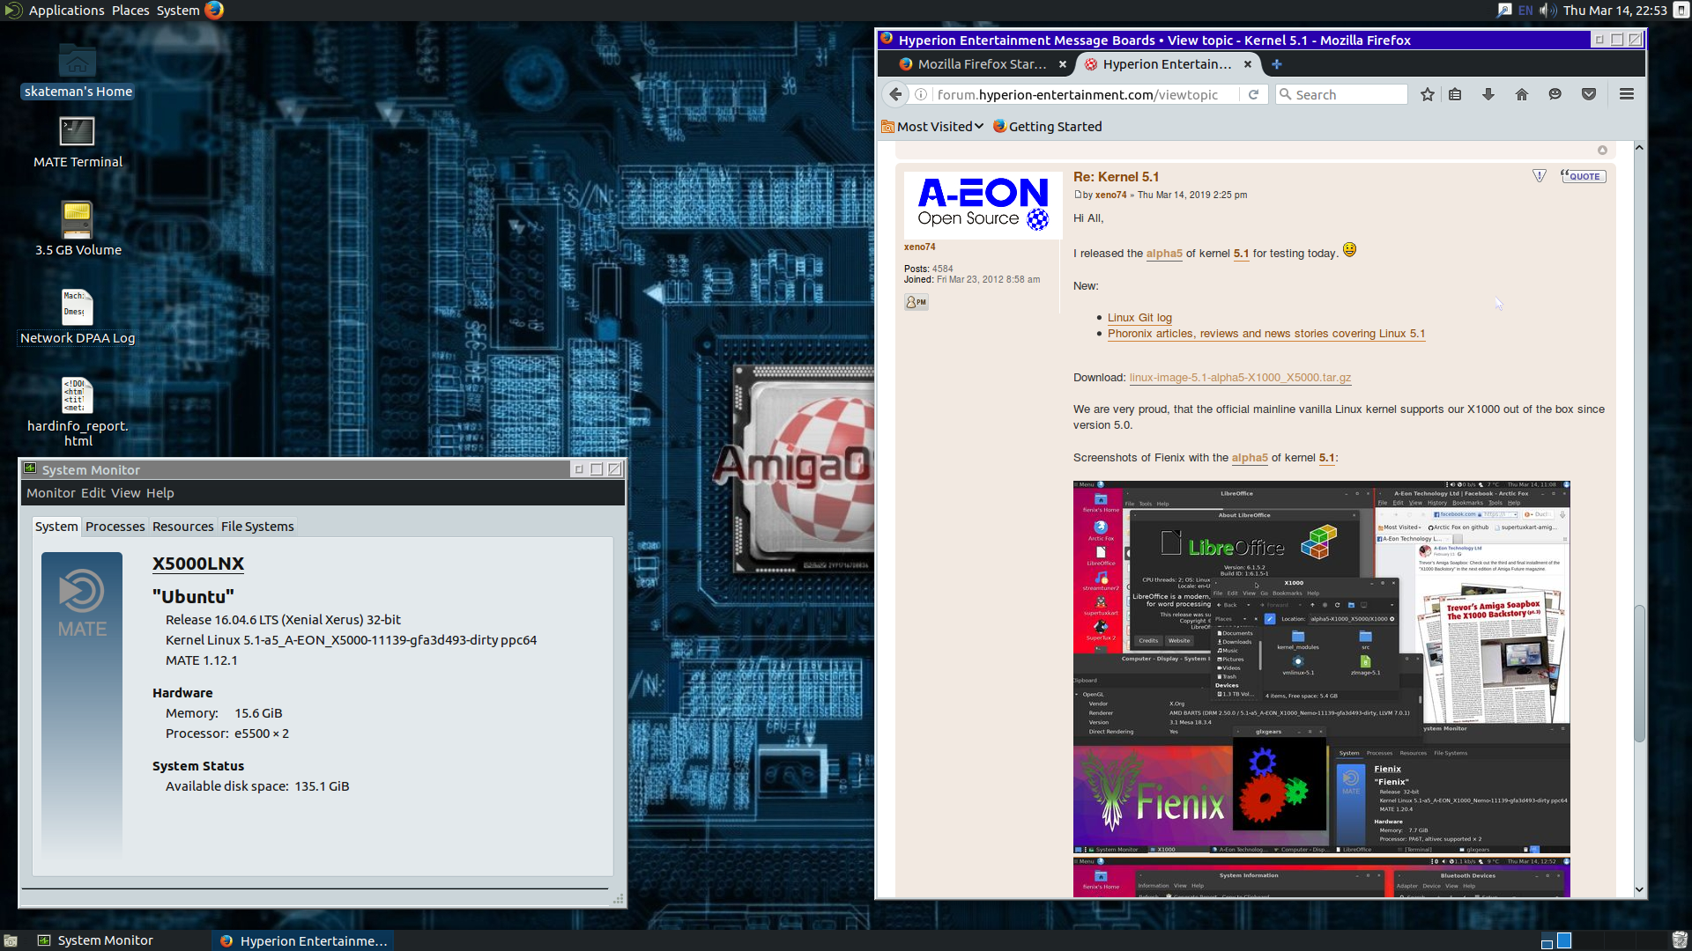Open Firefox chat bubble icon
This screenshot has width=1692, height=951.
click(x=1555, y=94)
